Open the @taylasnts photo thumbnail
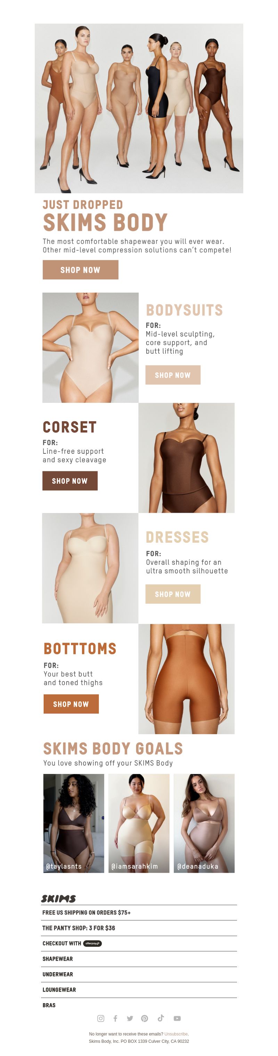 pyautogui.click(x=74, y=823)
